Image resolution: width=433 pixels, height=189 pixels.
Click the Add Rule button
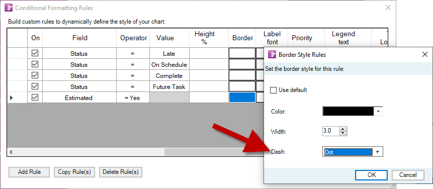[x=29, y=172]
